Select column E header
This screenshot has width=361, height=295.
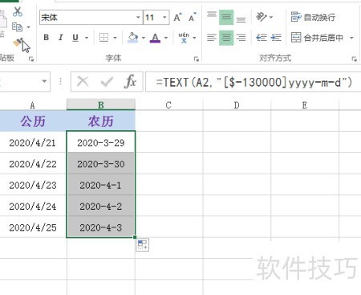coord(305,105)
